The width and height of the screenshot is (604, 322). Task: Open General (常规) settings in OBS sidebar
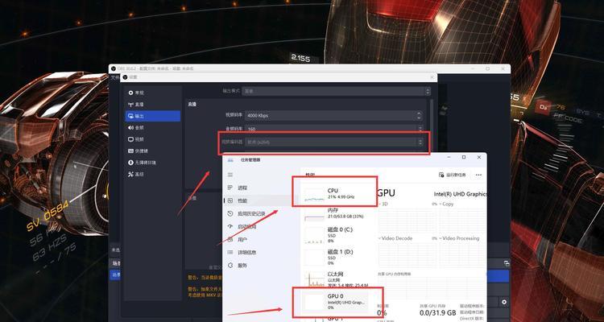tap(152, 93)
